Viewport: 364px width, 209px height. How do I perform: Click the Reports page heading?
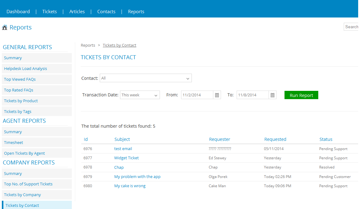point(21,27)
